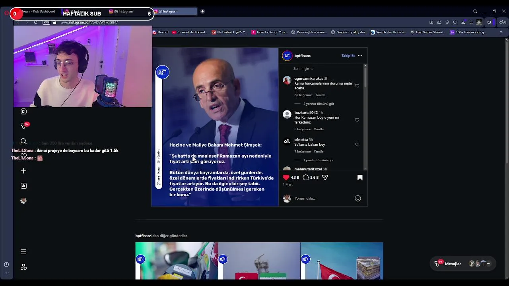Open the professional dashboard chart icon
The image size is (509, 286).
click(23, 186)
